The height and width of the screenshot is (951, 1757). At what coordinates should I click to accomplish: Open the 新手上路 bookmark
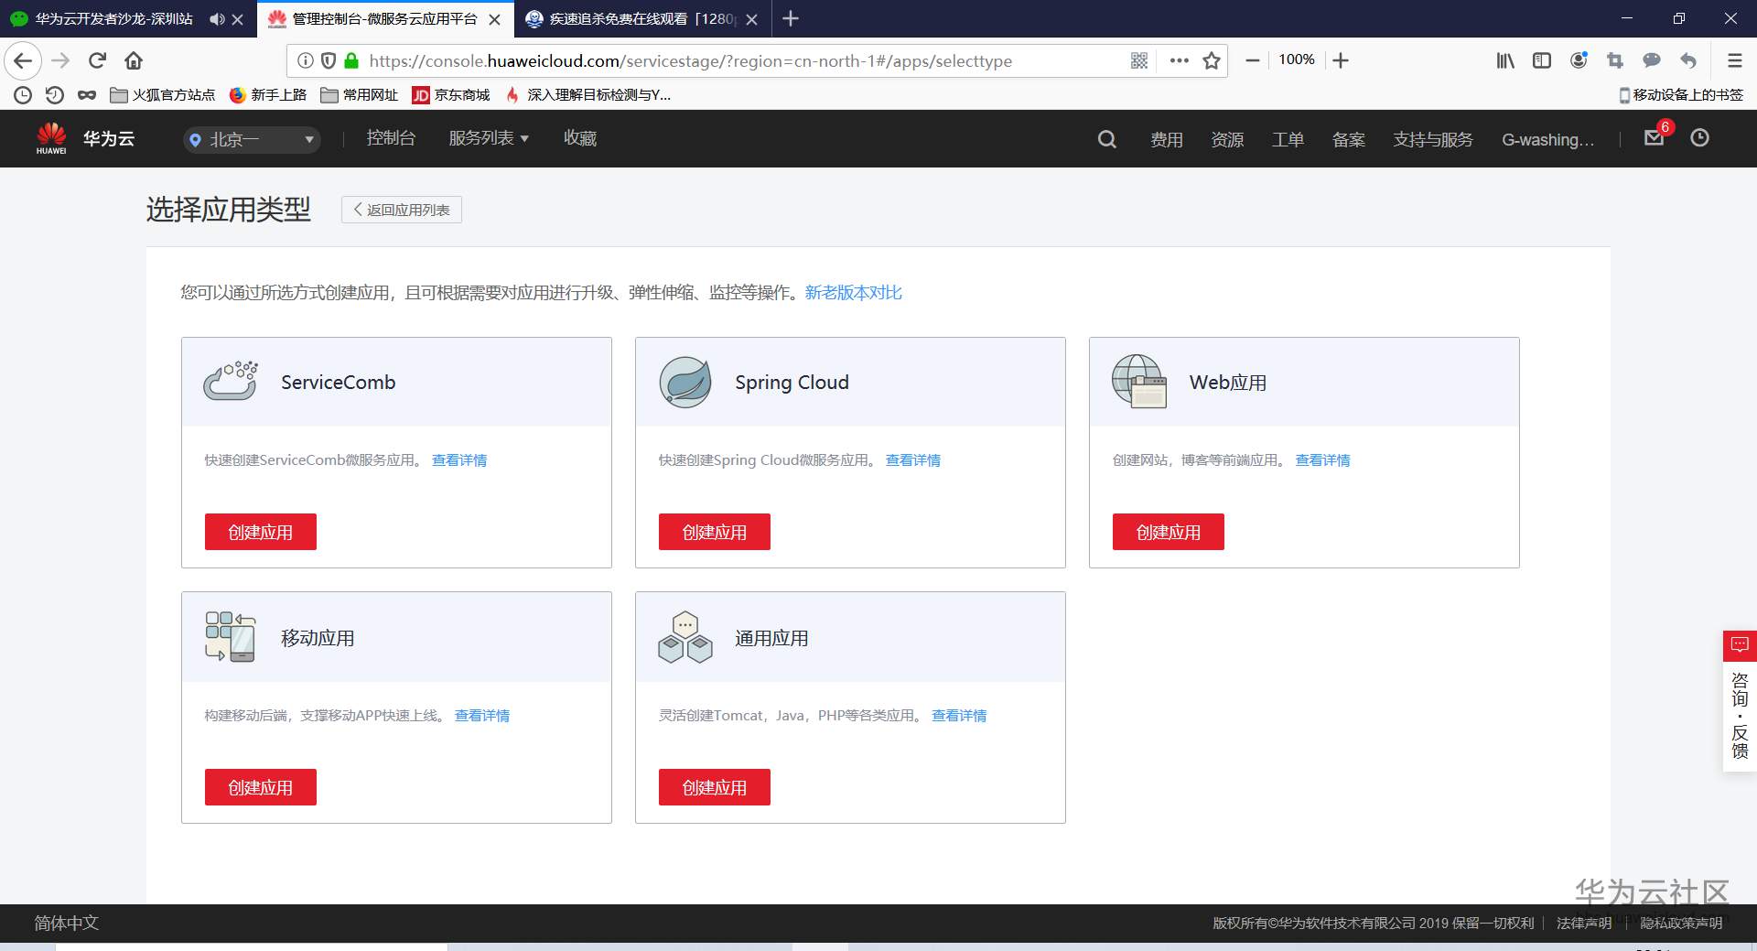click(268, 95)
